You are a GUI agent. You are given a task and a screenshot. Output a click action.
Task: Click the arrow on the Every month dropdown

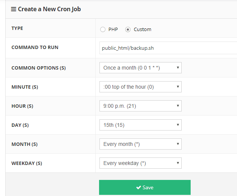[x=178, y=144]
